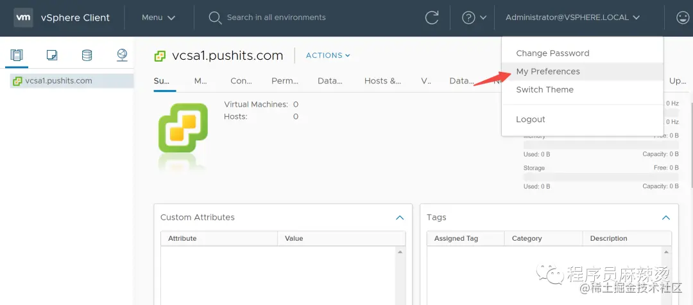Click the Search in all environments field
Image resolution: width=693 pixels, height=305 pixels.
click(x=276, y=18)
